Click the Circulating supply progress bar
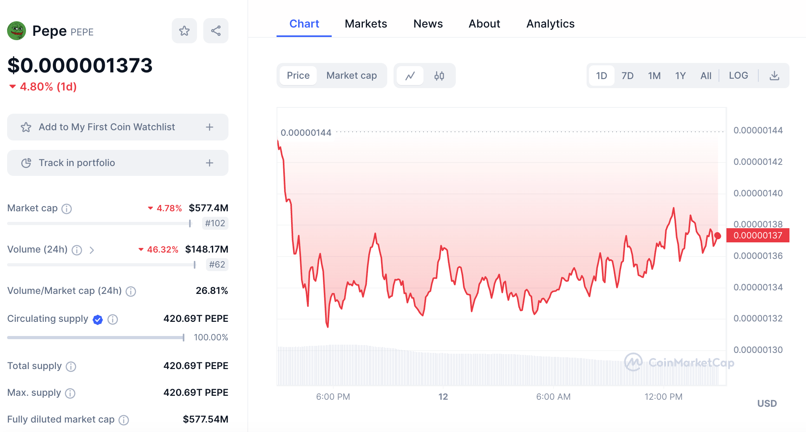The height and width of the screenshot is (432, 806). 96,338
